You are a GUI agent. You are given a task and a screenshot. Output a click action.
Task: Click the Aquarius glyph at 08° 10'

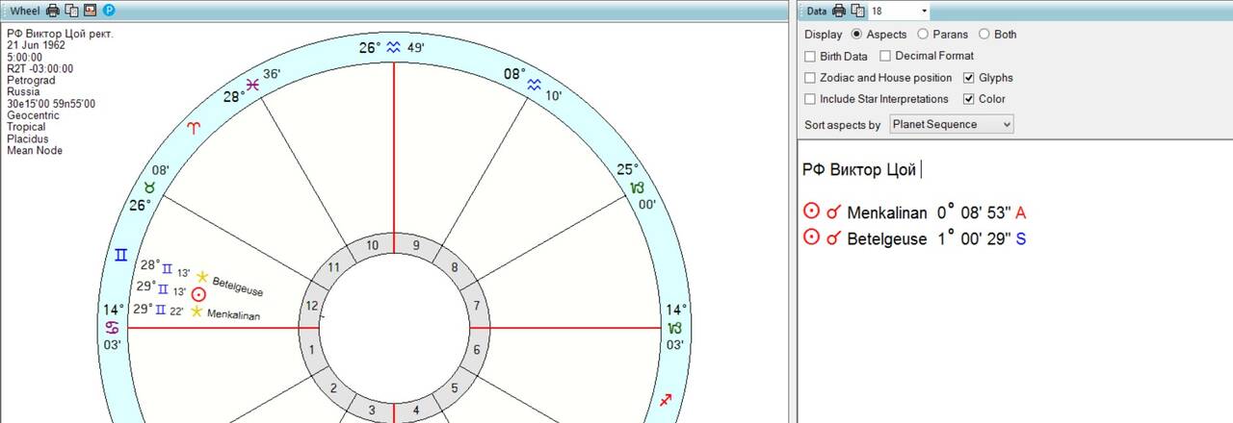(x=533, y=86)
